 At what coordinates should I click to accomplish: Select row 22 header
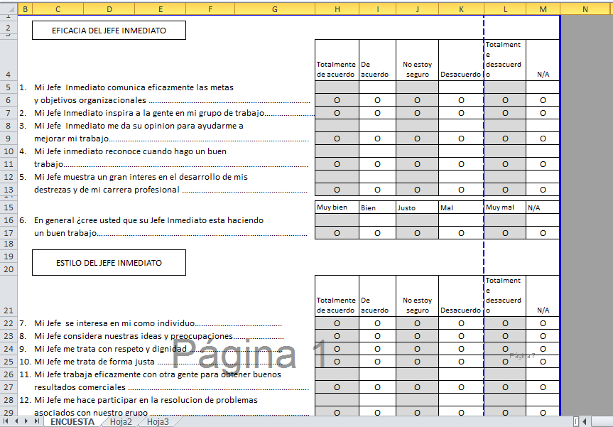(x=9, y=323)
